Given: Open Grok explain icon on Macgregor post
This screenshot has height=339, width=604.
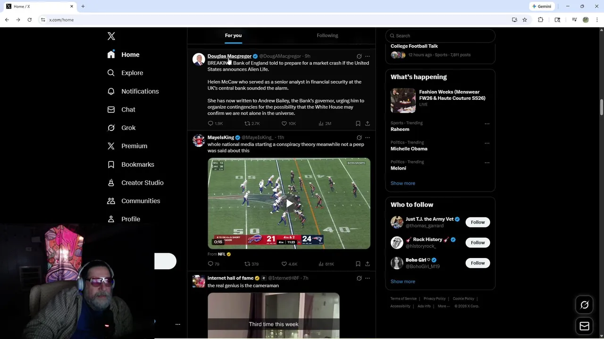Looking at the screenshot, I should 359,56.
